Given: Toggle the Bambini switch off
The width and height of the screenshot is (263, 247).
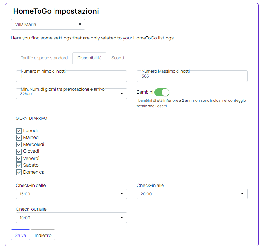Looking at the screenshot, I should click(162, 92).
